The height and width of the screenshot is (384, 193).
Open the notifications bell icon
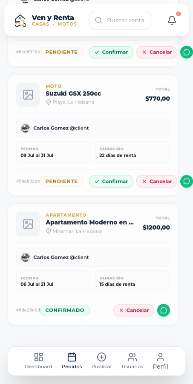pos(172,20)
